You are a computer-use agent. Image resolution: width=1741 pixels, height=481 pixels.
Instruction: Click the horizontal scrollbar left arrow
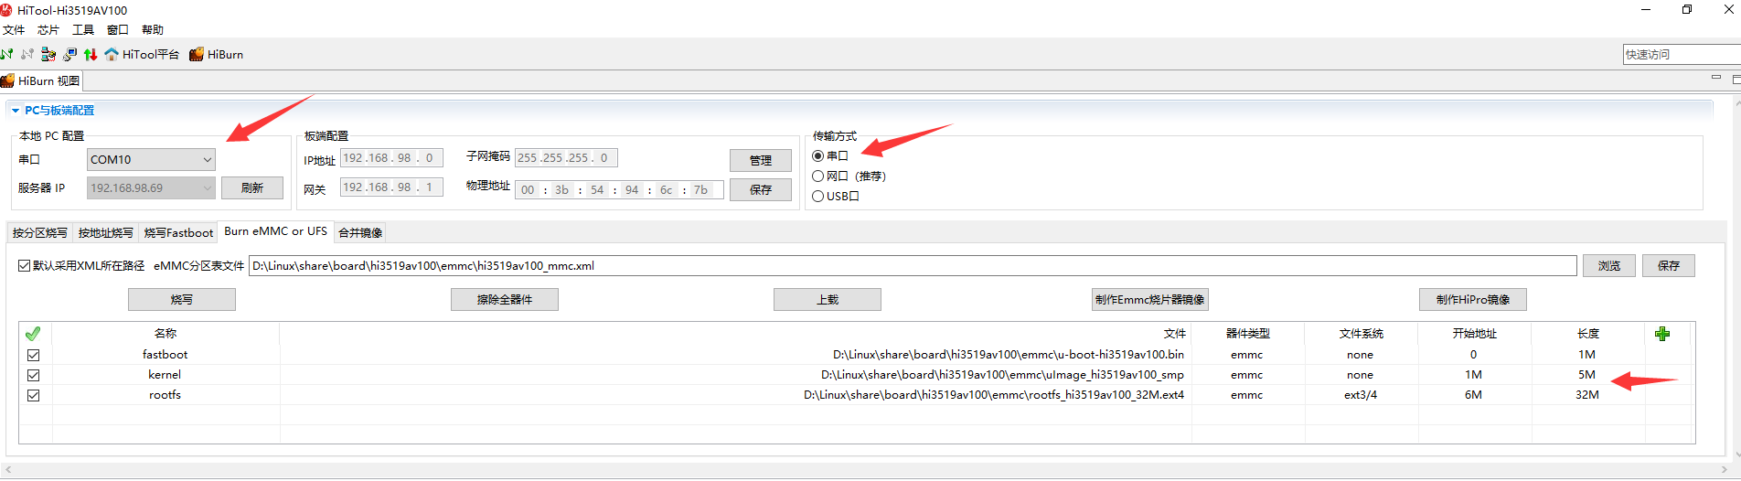coord(8,470)
